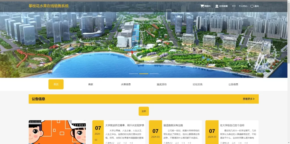Select the first carousel indicator bar
Screen dimensions: 290x144
coord(134,74)
